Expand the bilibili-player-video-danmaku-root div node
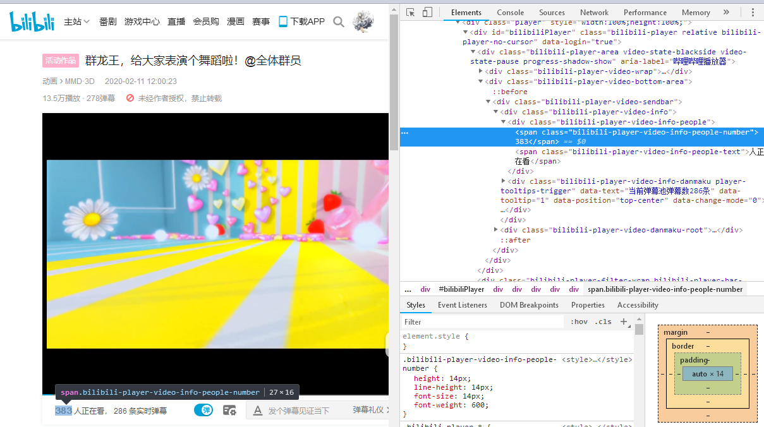Image resolution: width=764 pixels, height=427 pixels. tap(496, 230)
